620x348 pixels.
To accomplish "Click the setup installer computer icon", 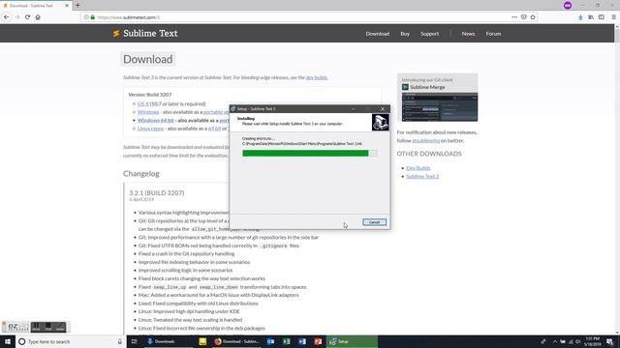I will (380, 123).
